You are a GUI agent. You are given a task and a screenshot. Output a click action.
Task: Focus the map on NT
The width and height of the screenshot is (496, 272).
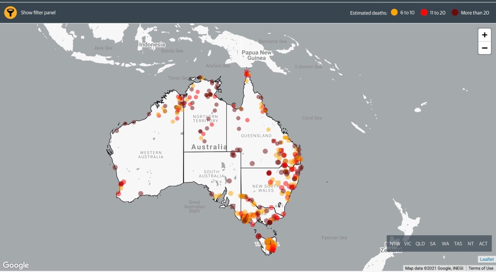[471, 243]
